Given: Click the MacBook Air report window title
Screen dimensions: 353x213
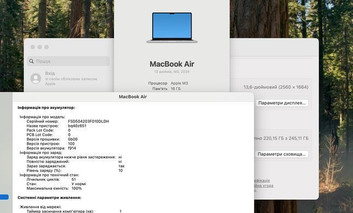Looking at the screenshot, I should pos(133,97).
